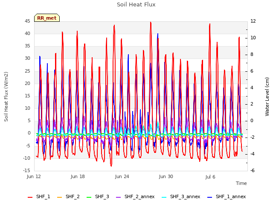Click the 30 tick on left axis
Screen dimensions: 273x205
click(27, 58)
